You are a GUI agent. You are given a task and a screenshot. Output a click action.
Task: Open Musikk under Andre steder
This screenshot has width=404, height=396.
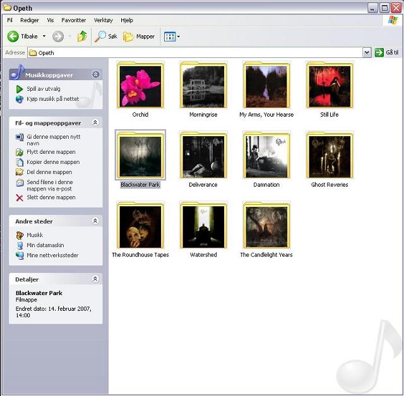click(x=35, y=235)
